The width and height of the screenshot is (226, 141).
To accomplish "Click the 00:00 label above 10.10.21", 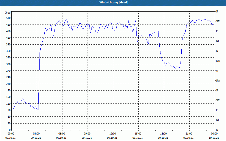I will tap(214, 134).
